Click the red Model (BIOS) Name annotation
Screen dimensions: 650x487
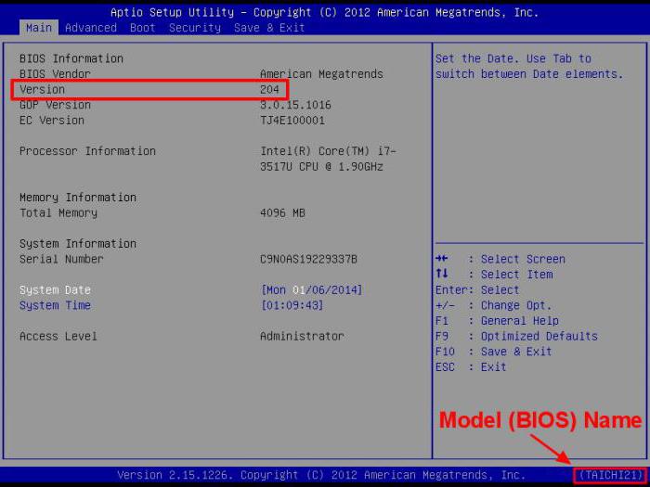point(540,420)
